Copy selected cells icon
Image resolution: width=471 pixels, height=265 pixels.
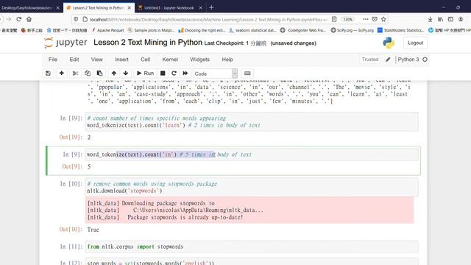tap(88, 74)
